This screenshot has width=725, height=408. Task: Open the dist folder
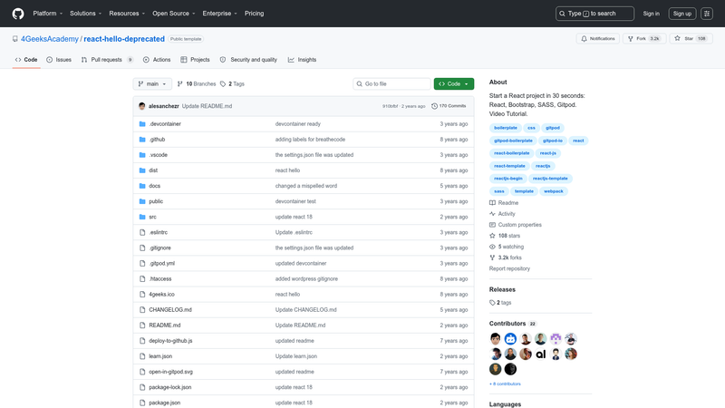pyautogui.click(x=153, y=170)
